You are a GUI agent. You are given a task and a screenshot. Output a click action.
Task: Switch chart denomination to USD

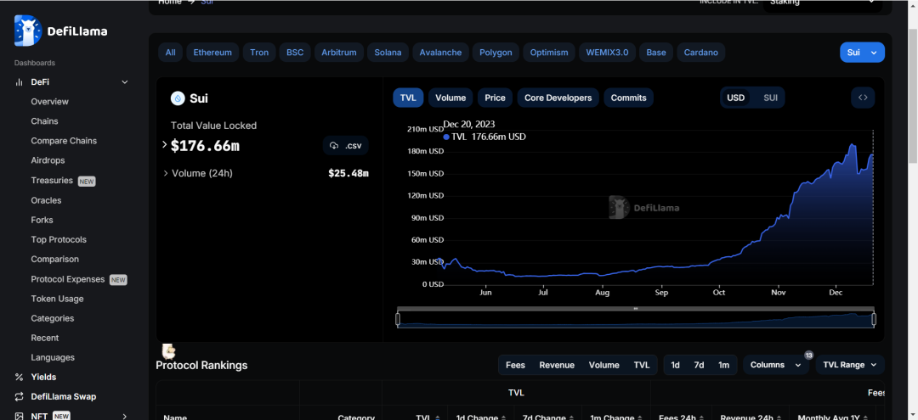(736, 98)
